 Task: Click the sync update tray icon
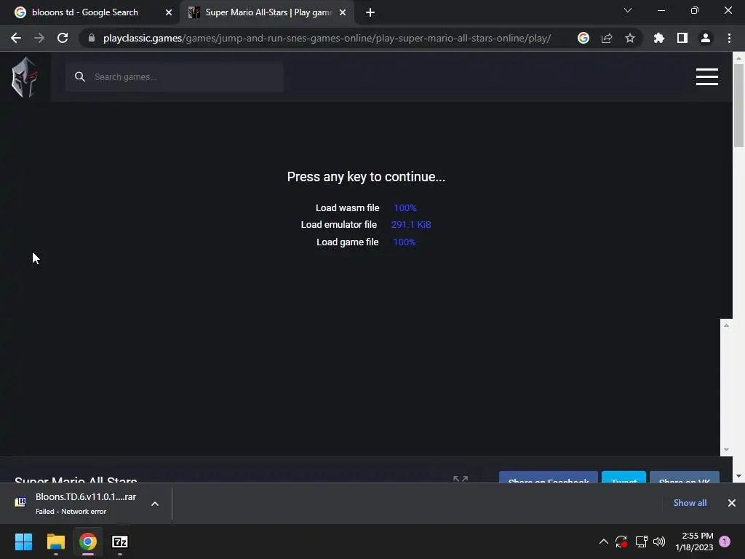click(621, 542)
